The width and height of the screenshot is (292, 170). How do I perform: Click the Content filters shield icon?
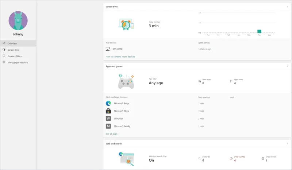4,56
